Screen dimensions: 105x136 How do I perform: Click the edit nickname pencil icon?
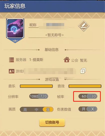[x=84, y=26]
